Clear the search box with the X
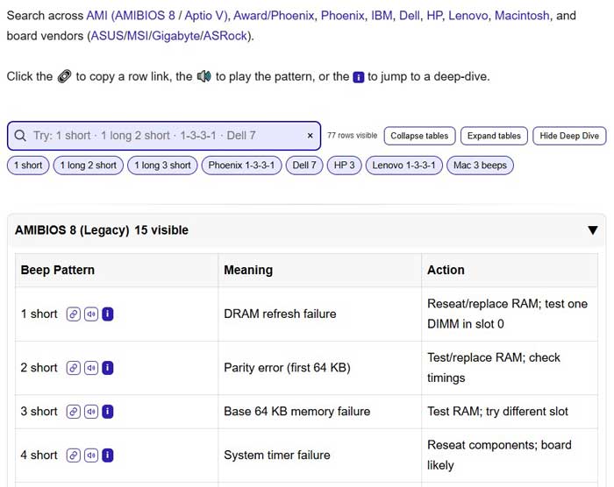The width and height of the screenshot is (614, 487). coord(310,136)
